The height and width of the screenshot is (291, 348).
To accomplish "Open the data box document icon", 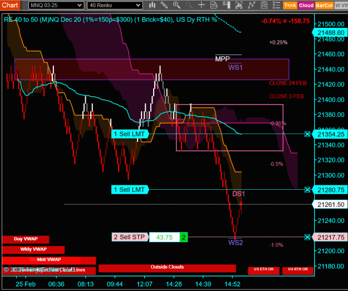I will coord(214,5).
